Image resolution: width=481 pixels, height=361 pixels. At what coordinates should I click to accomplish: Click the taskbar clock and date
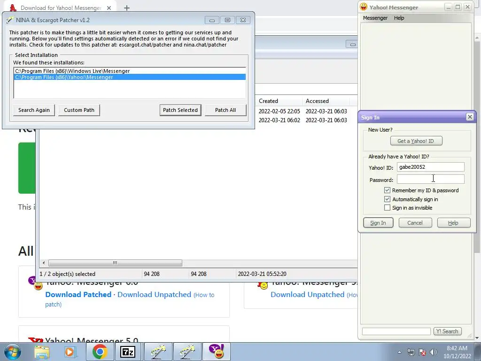[x=457, y=352]
